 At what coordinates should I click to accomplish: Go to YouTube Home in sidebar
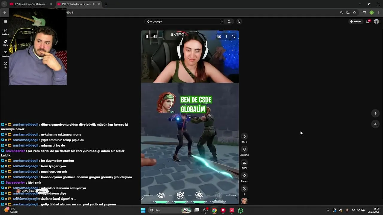pos(5,32)
